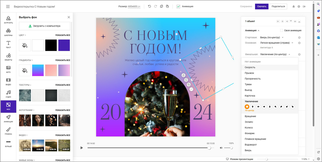Open the Анимации section in sidebar
Viewport: 322px width, 162px height.
(x=8, y=119)
